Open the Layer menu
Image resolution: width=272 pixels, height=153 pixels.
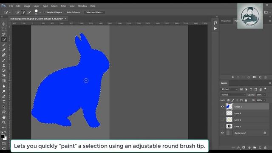[x=37, y=6]
